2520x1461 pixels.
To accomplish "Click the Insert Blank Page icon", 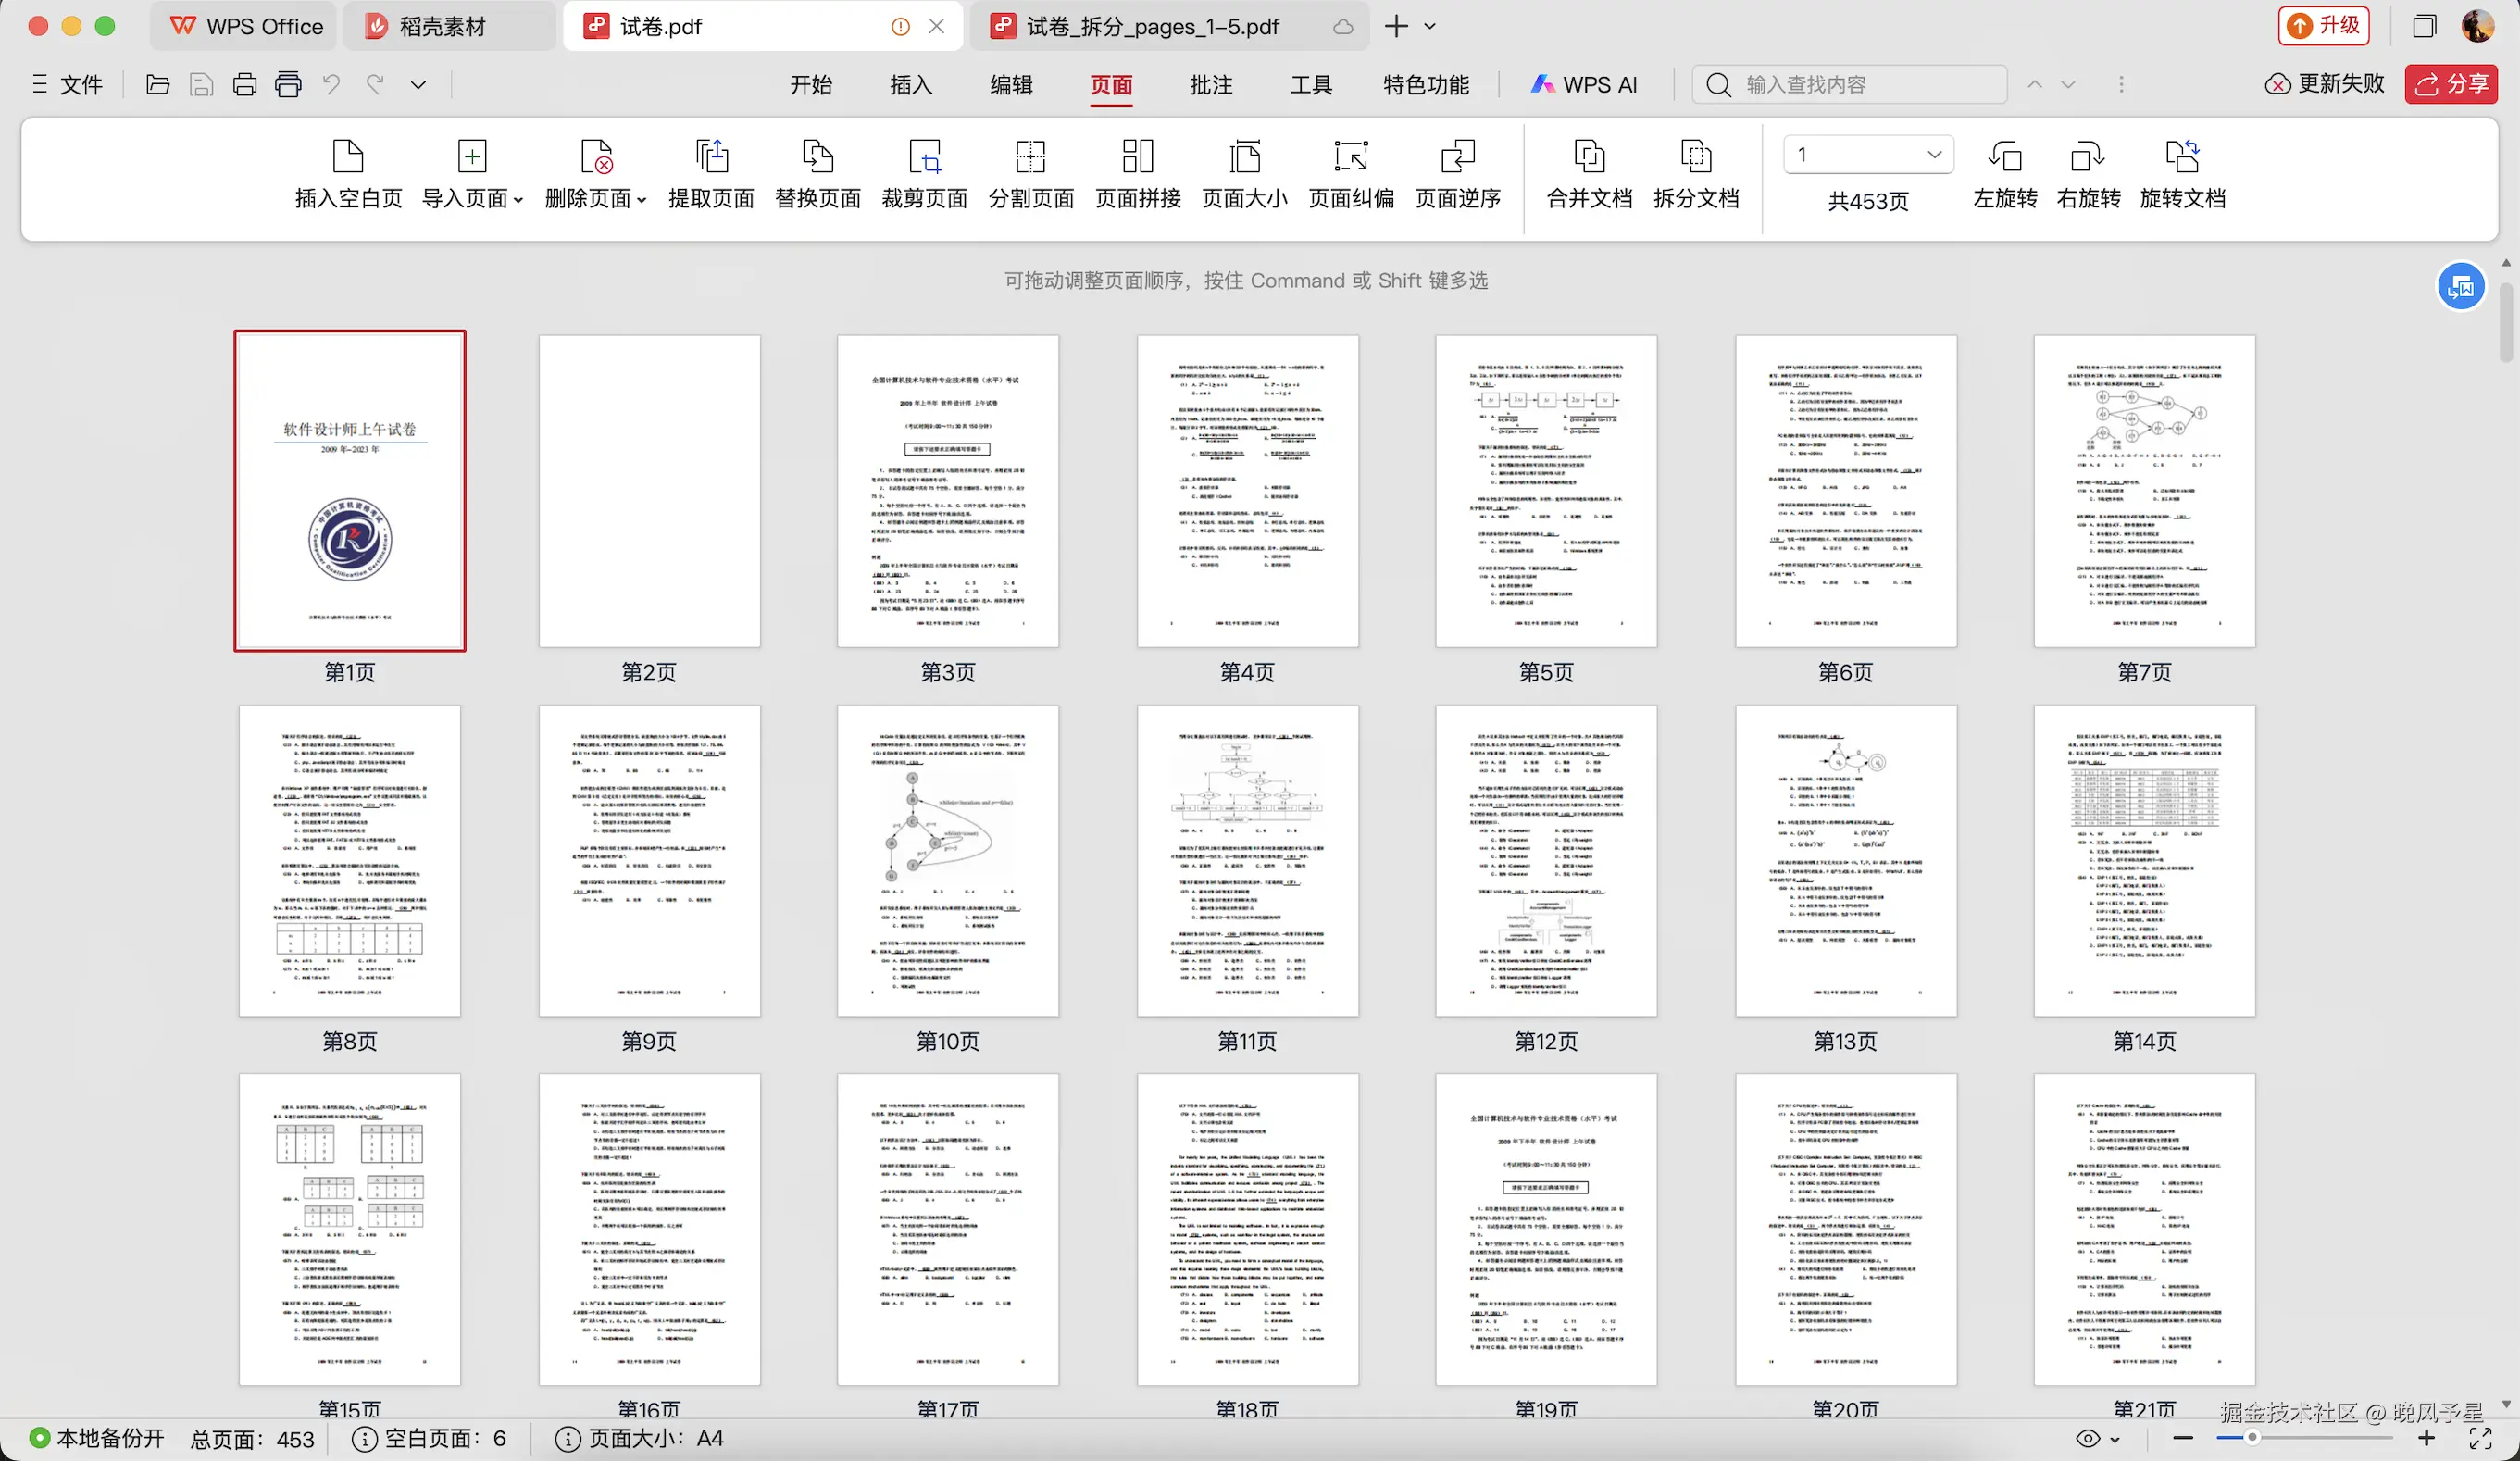I will [347, 157].
